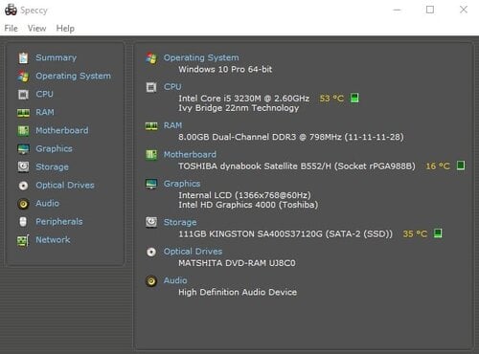Click the Audio speaker icon in sidebar
479x354 pixels.
coord(23,204)
